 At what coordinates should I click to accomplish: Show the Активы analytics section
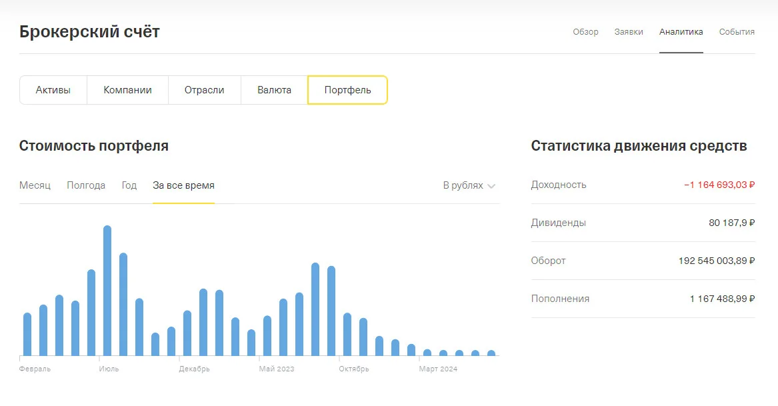click(53, 90)
